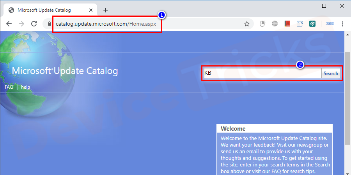
Task: Click 'Welcome to the Microsoft Update Catalog site.' text
Action: (x=274, y=138)
